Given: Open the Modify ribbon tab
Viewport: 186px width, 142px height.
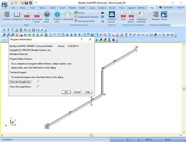Looking at the screenshot, I should (x=72, y=8).
